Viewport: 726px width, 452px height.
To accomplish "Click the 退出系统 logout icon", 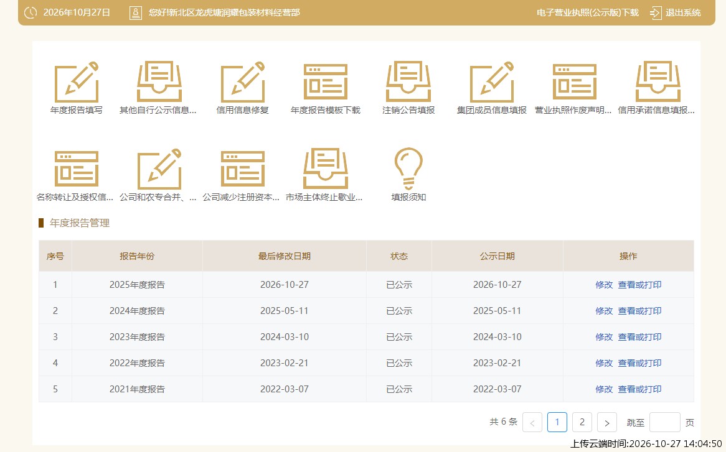I will (656, 12).
